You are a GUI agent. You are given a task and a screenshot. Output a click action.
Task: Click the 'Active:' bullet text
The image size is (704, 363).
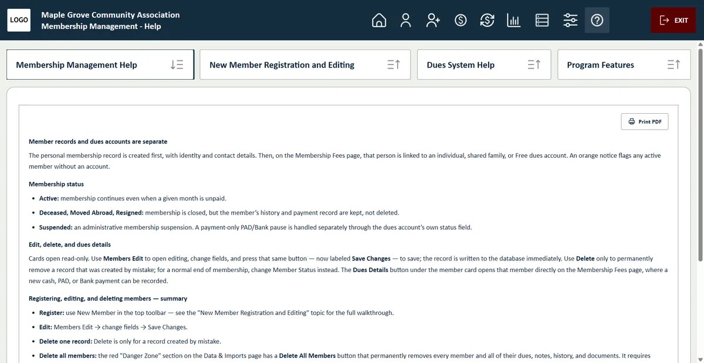133,198
